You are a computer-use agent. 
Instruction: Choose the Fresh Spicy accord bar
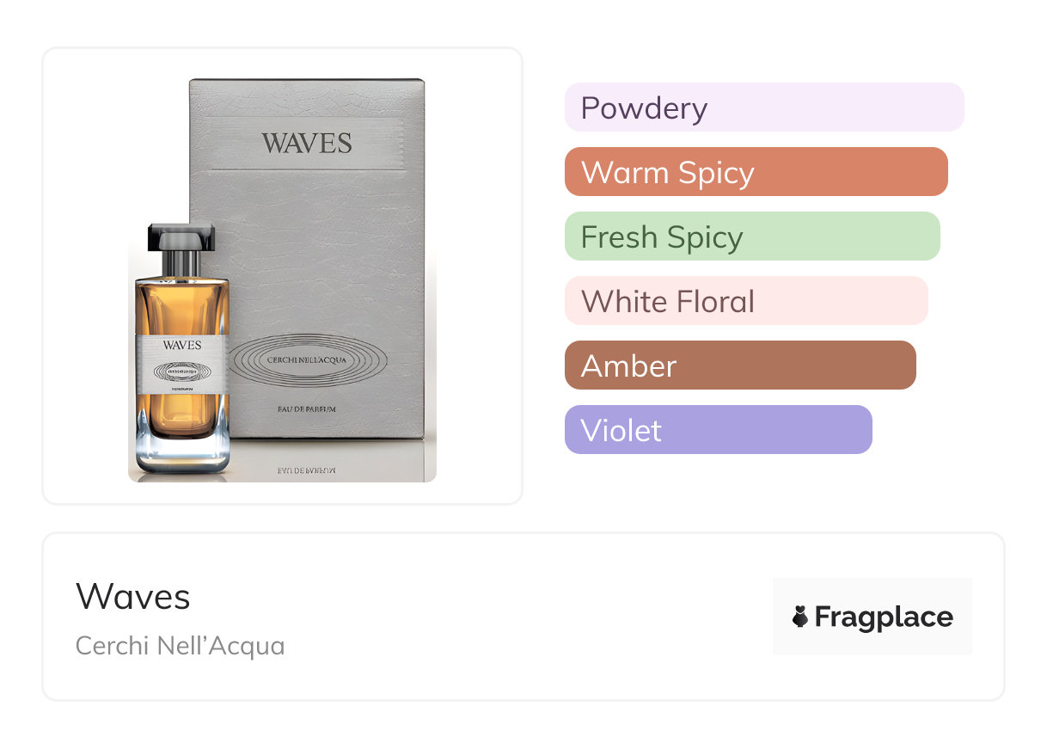point(752,236)
